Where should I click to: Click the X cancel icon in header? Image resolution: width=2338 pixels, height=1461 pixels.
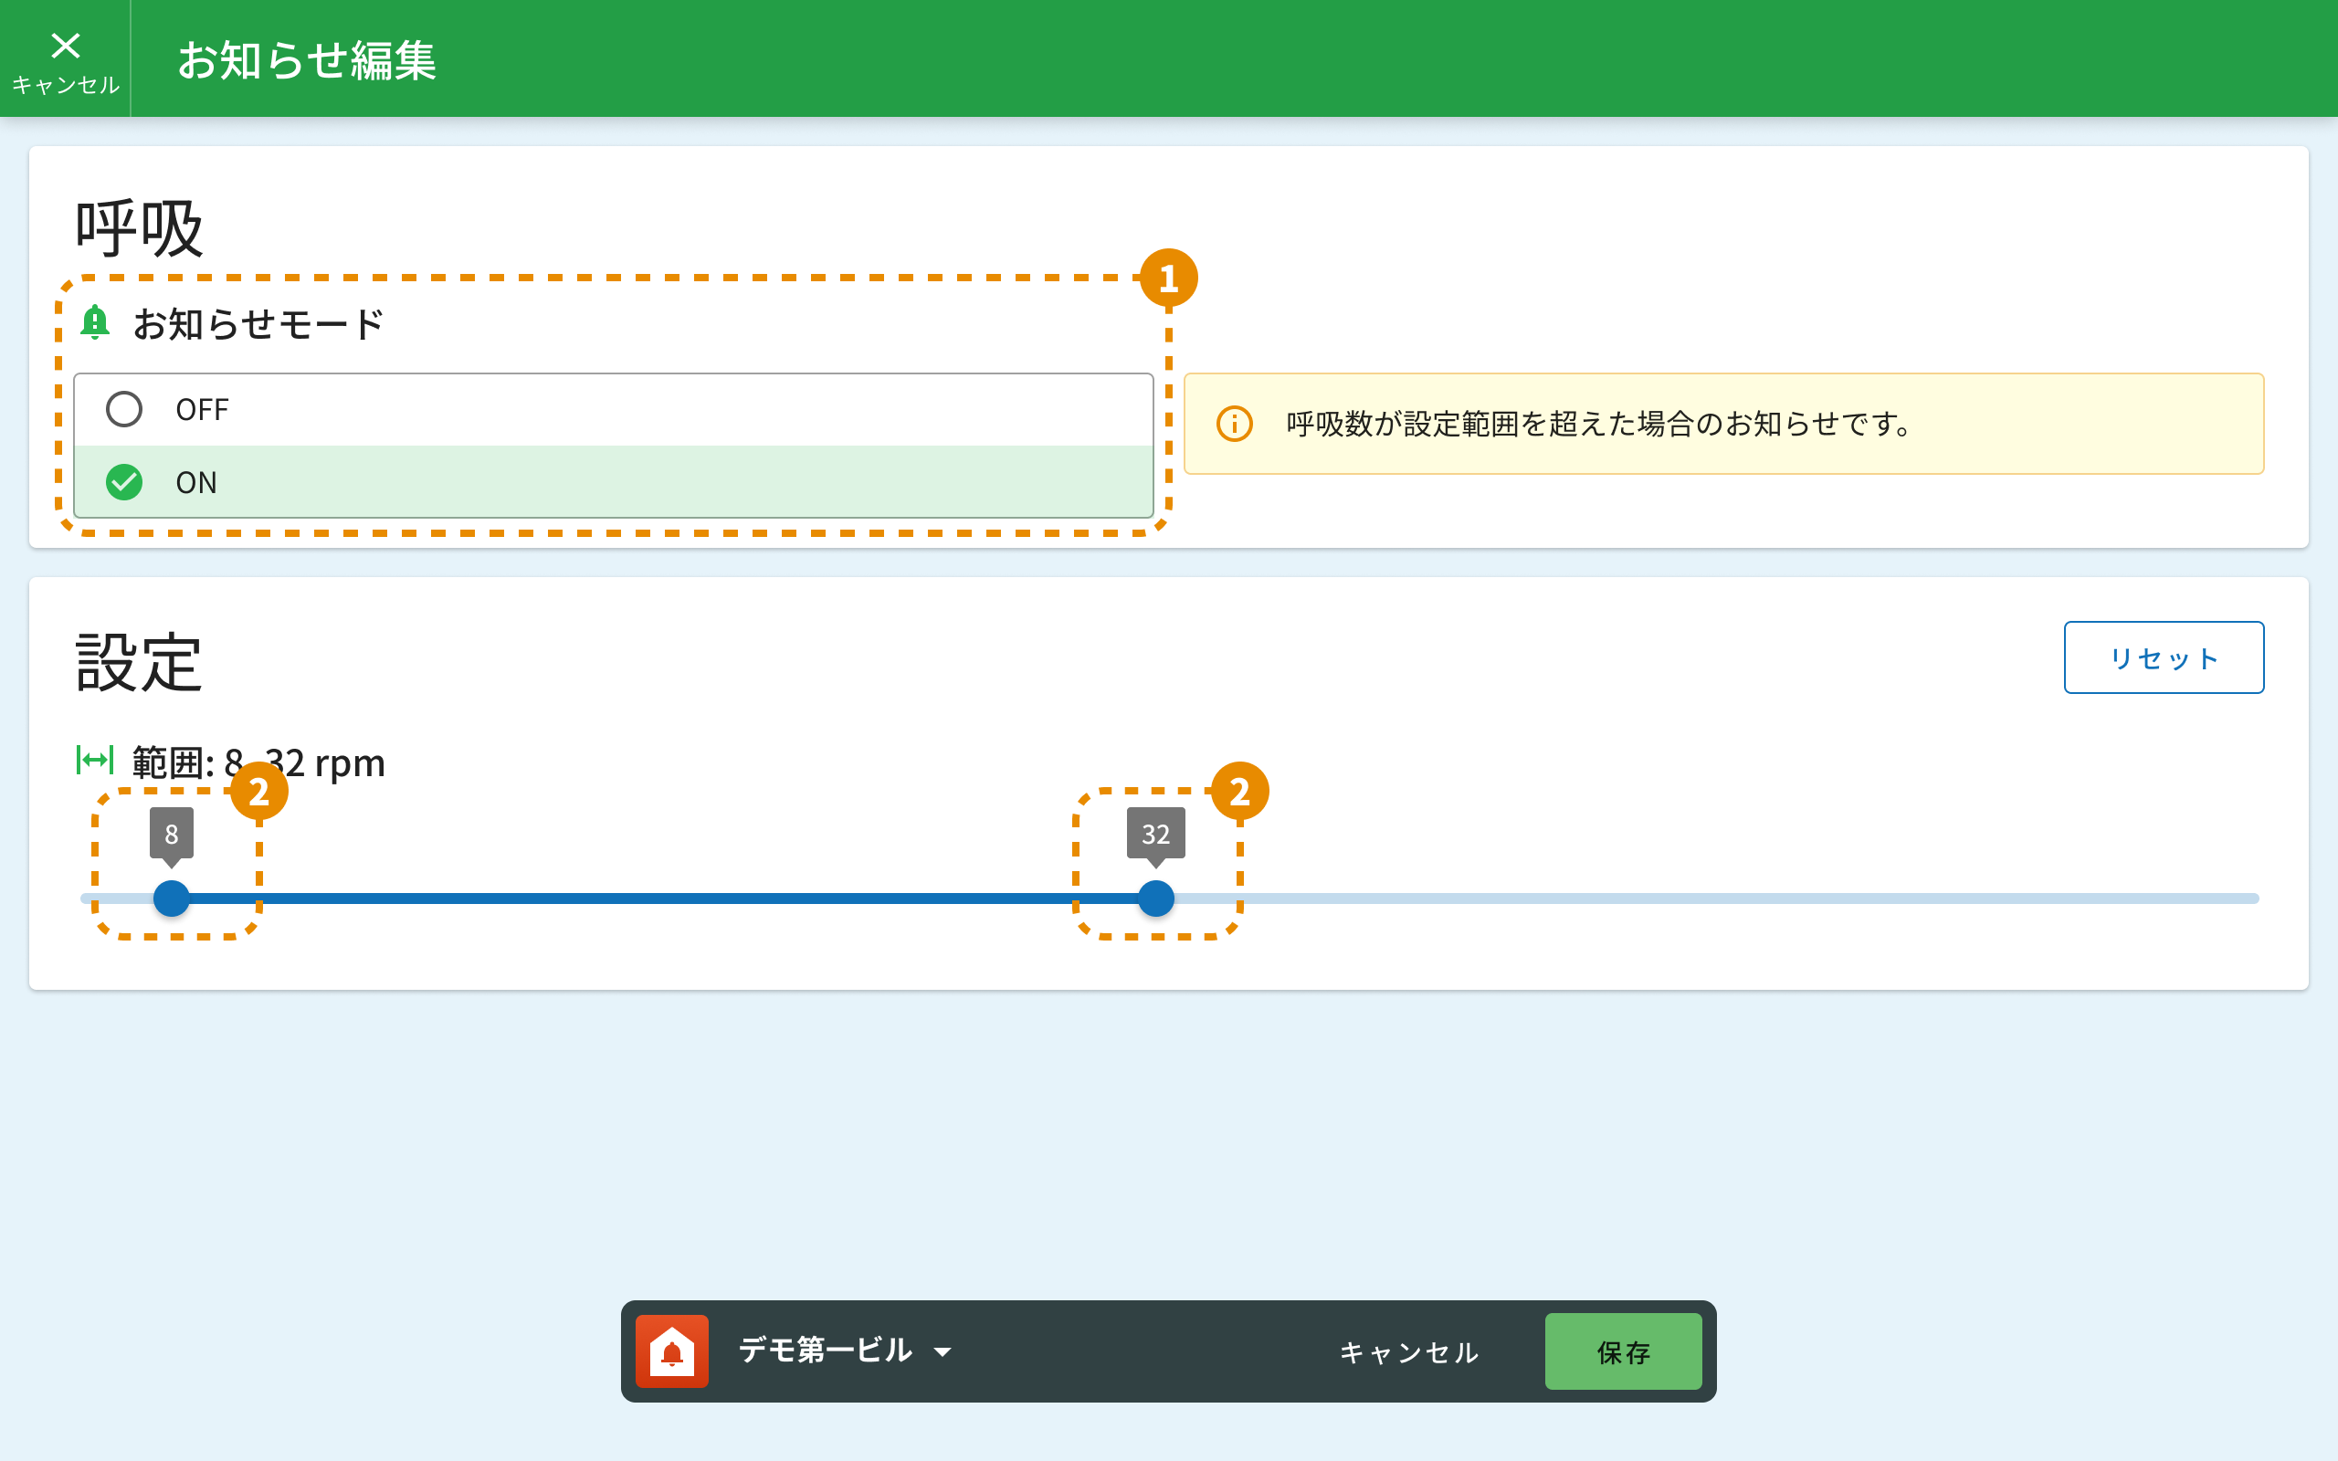tap(65, 46)
